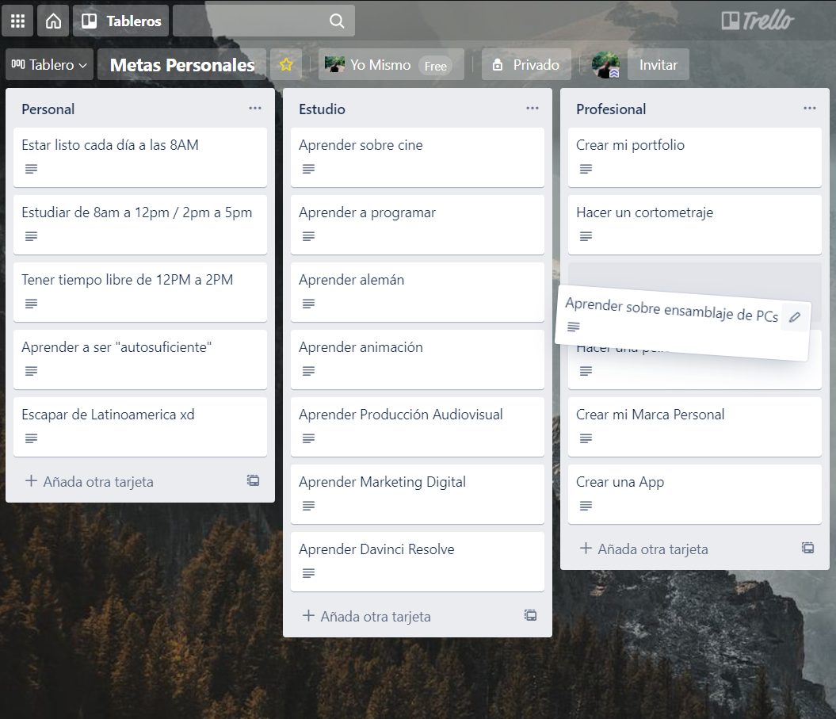Click description icon on Producción Audiovisual card

[309, 438]
